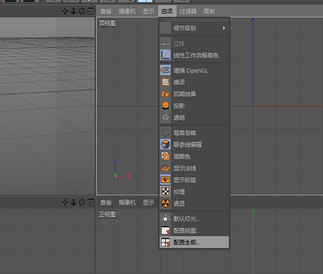Click the 背面忽略 backface culling icon
The width and height of the screenshot is (323, 274).
(x=165, y=133)
